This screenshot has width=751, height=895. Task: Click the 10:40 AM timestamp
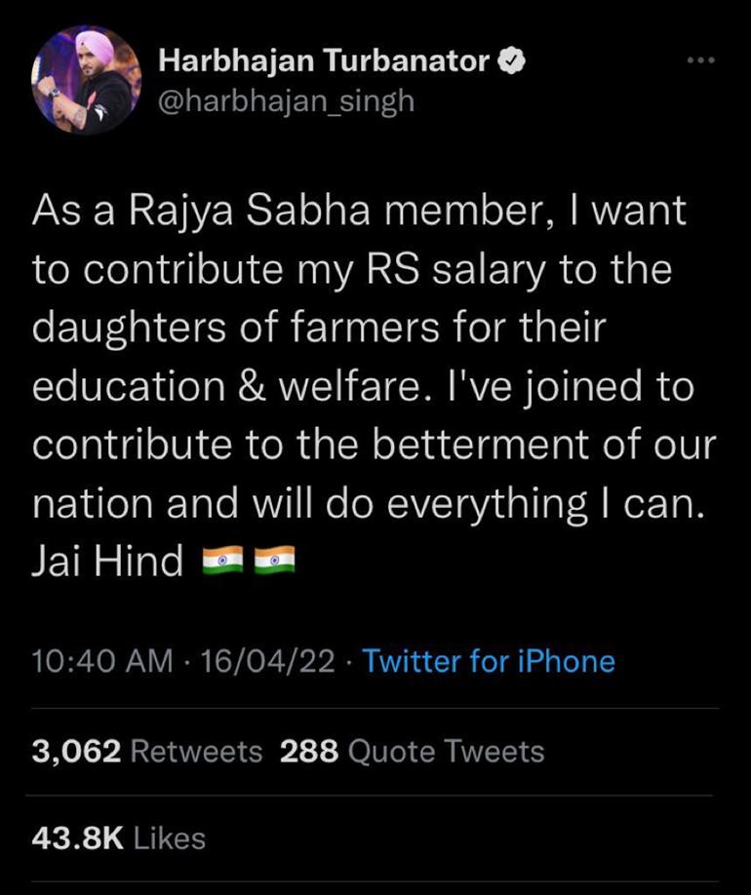click(x=101, y=662)
